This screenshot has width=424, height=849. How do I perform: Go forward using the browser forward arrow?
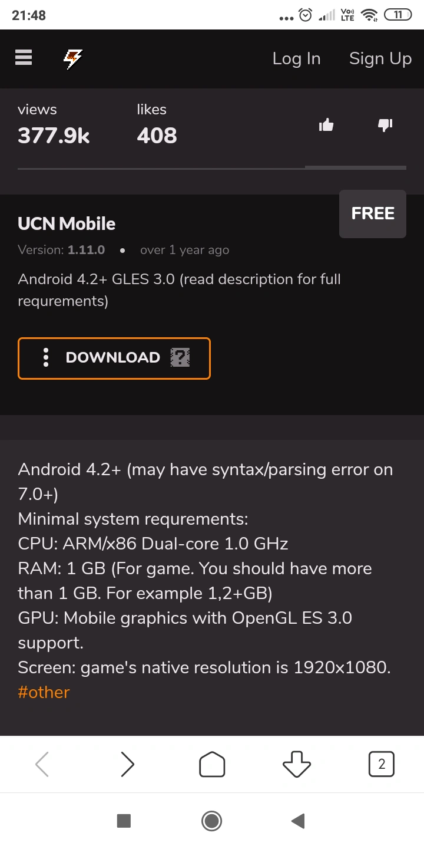click(127, 764)
